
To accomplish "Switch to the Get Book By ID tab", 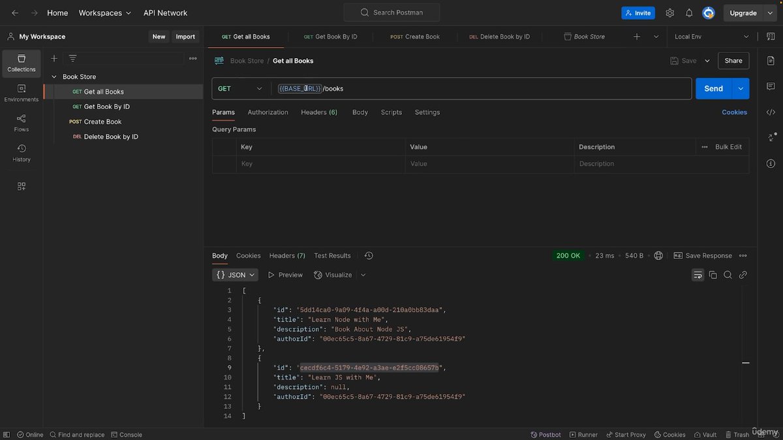I will (331, 37).
